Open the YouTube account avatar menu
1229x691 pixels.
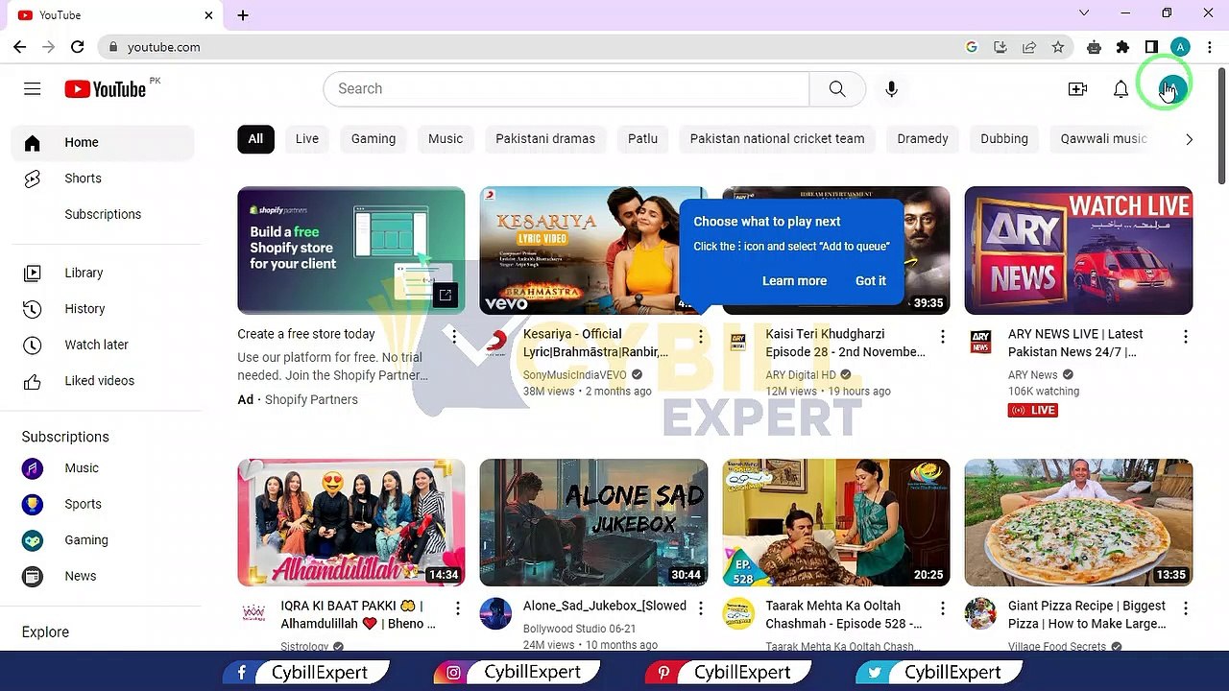[x=1172, y=89]
